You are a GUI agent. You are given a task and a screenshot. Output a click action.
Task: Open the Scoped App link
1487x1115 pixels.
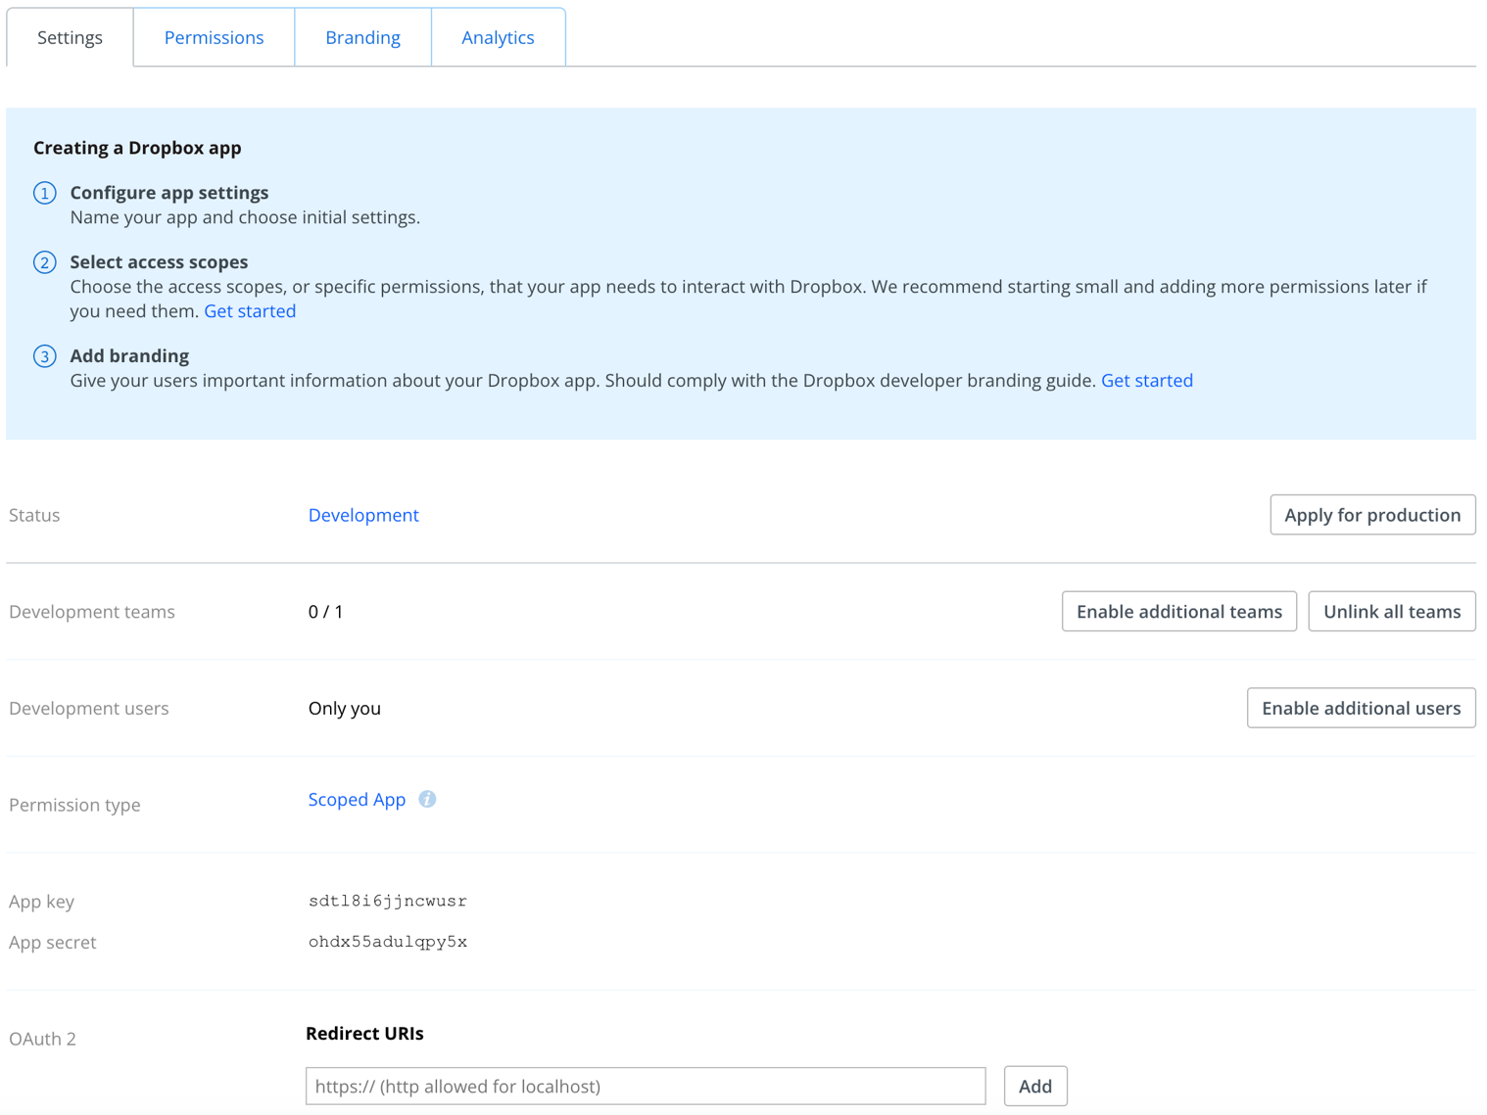[357, 799]
